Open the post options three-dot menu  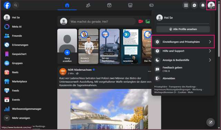(x=150, y=71)
